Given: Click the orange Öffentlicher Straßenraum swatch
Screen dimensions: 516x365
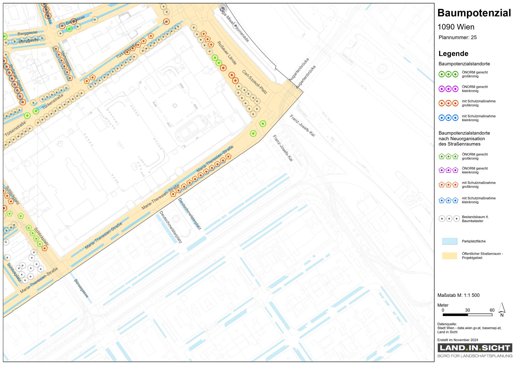Looking at the screenshot, I should pyautogui.click(x=449, y=256).
